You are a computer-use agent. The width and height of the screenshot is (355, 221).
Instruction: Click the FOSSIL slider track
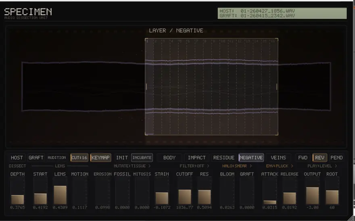(122, 191)
